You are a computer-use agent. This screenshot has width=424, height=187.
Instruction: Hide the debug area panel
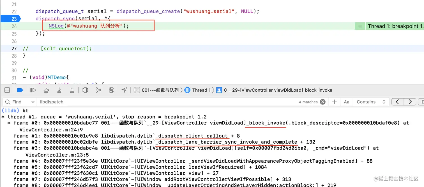7,90
